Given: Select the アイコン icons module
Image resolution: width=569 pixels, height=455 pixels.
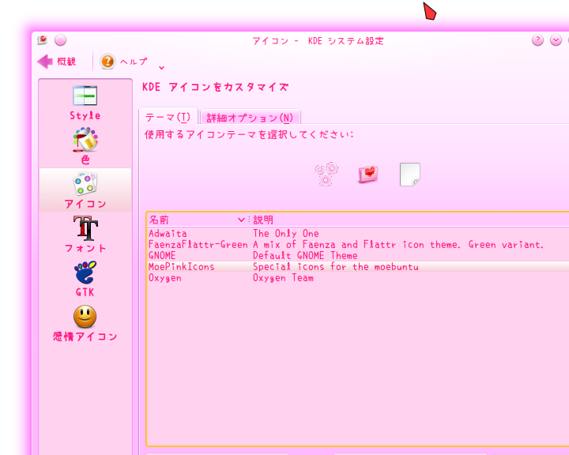Looking at the screenshot, I should point(85,190).
